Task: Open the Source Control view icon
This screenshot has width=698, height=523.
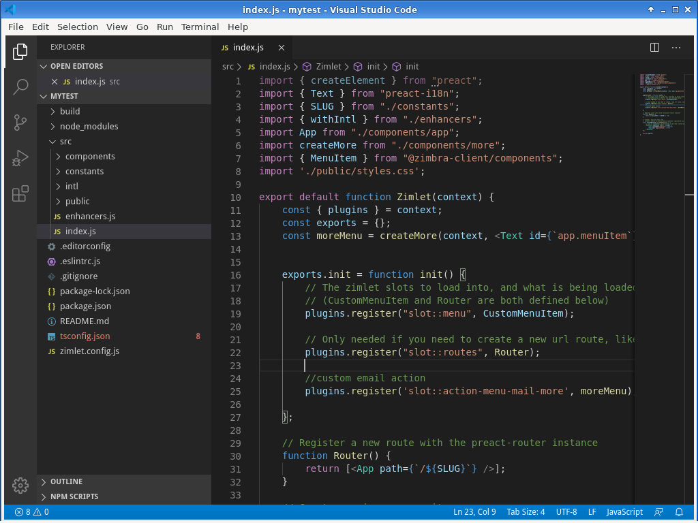Action: [x=20, y=123]
